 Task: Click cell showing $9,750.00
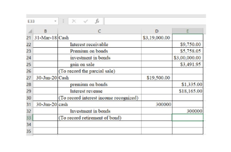[x=188, y=44]
